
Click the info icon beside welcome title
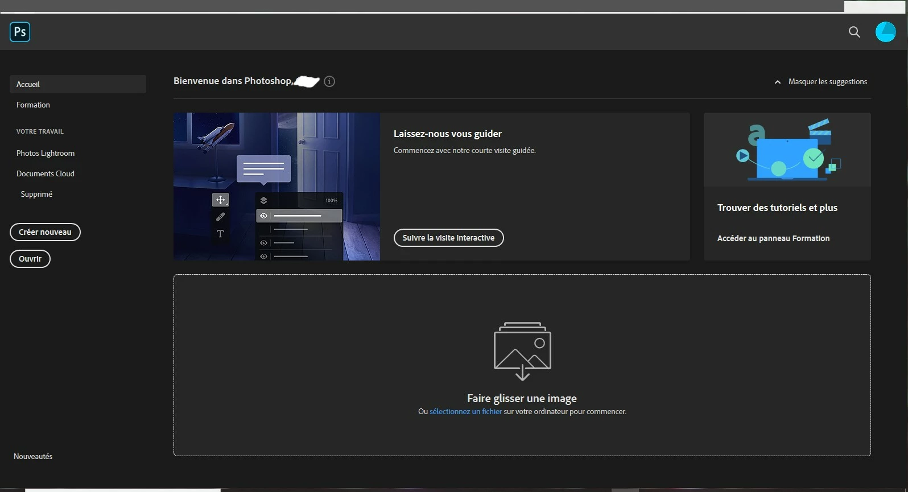(x=329, y=81)
